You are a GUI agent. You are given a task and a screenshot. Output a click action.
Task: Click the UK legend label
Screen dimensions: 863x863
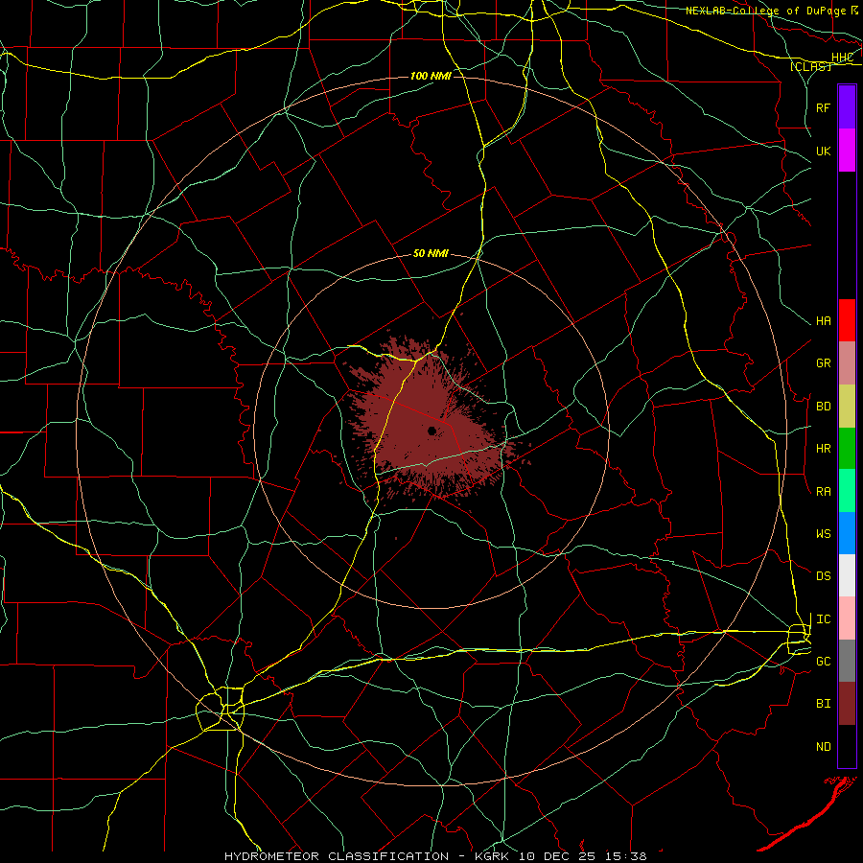coord(823,151)
